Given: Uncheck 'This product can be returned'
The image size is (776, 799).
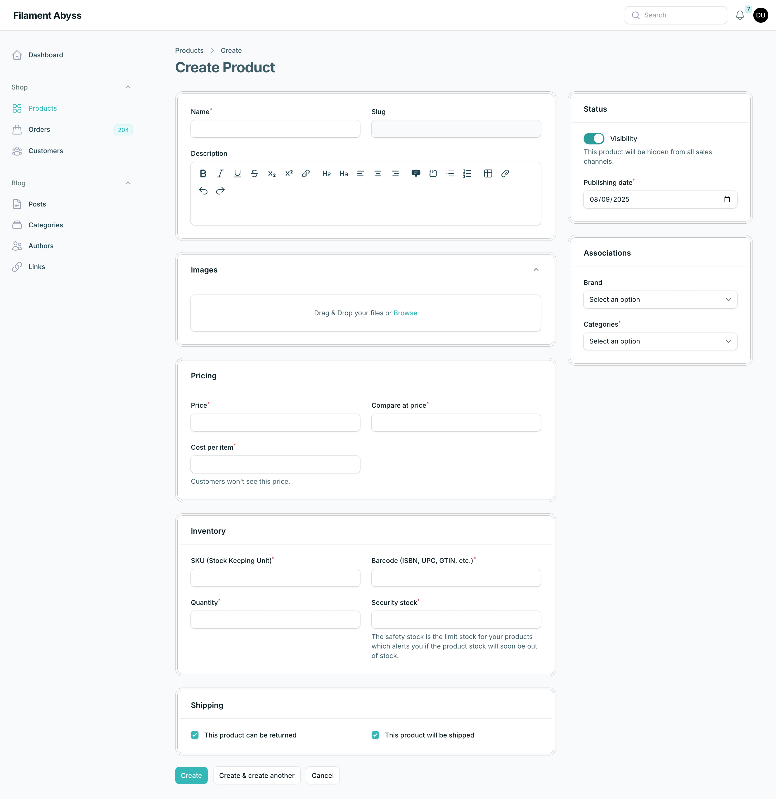Looking at the screenshot, I should click(195, 735).
